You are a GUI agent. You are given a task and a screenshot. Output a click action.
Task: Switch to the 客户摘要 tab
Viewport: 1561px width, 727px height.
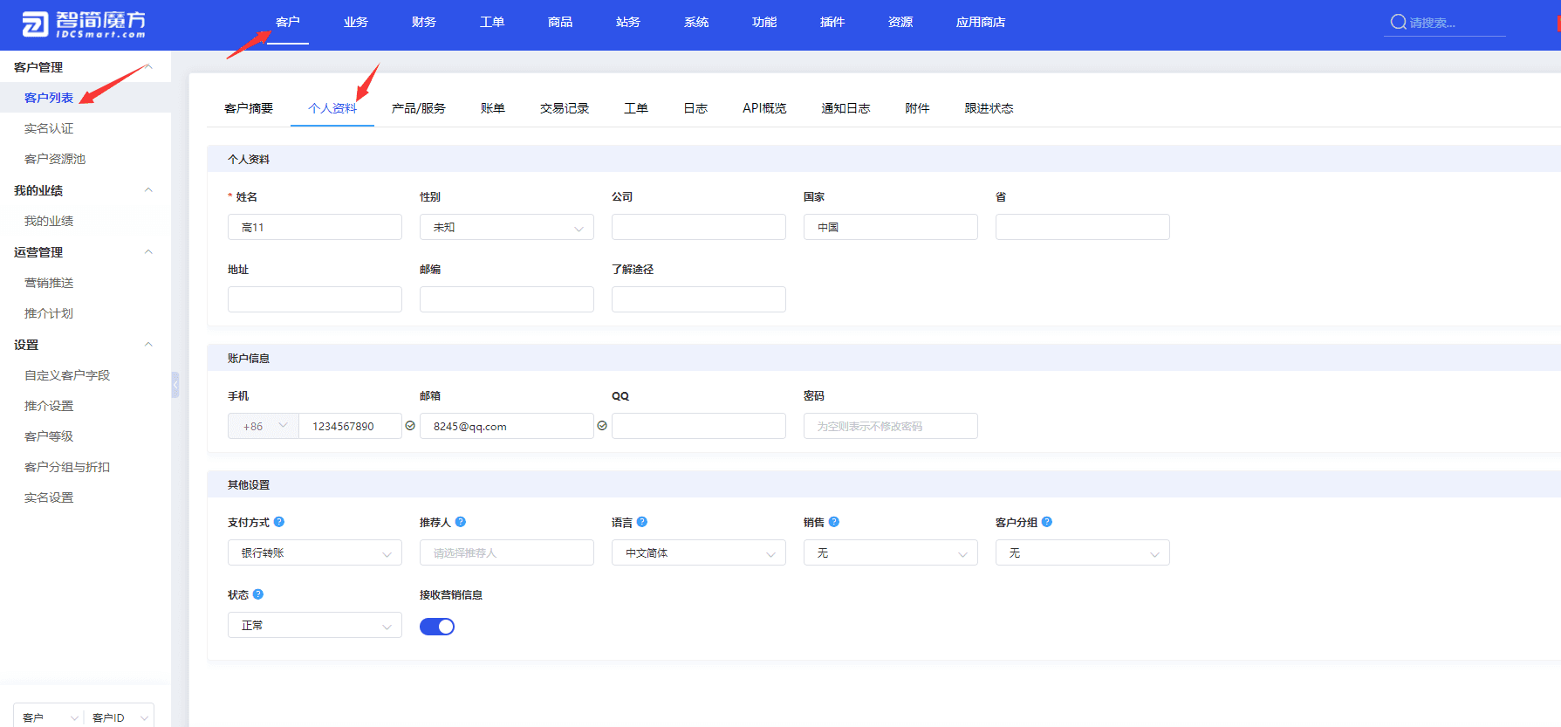pyautogui.click(x=249, y=108)
